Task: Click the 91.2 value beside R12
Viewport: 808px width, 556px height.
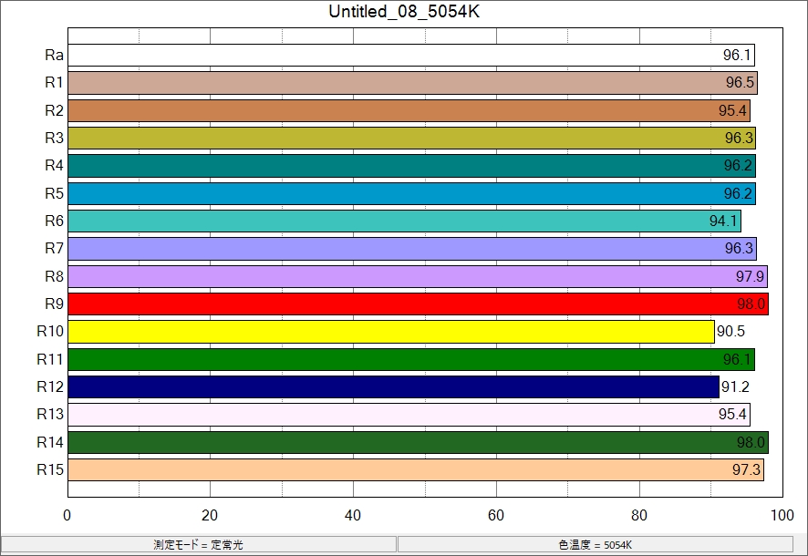Action: [x=735, y=386]
